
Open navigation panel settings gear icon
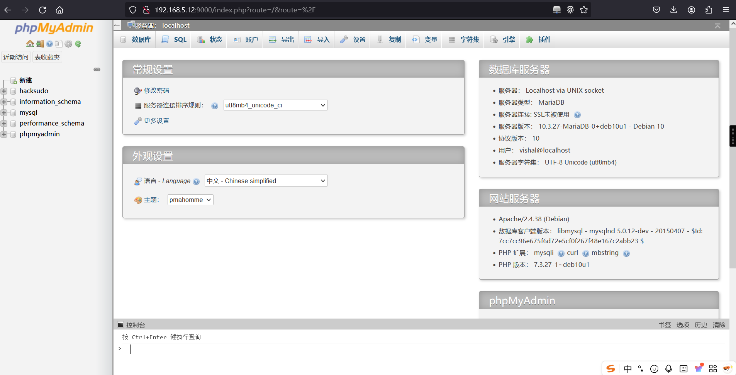68,44
